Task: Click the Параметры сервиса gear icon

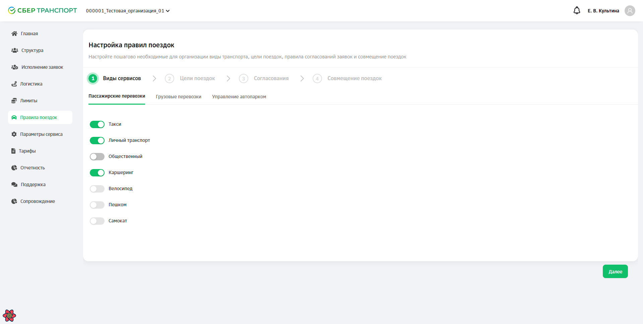Action: pos(14,134)
